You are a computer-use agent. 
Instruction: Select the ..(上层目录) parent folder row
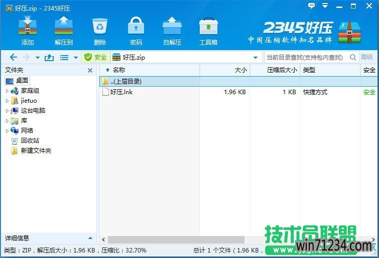[x=238, y=82]
